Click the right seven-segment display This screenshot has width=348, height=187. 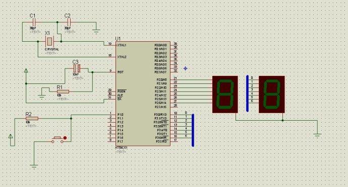pos(272,95)
